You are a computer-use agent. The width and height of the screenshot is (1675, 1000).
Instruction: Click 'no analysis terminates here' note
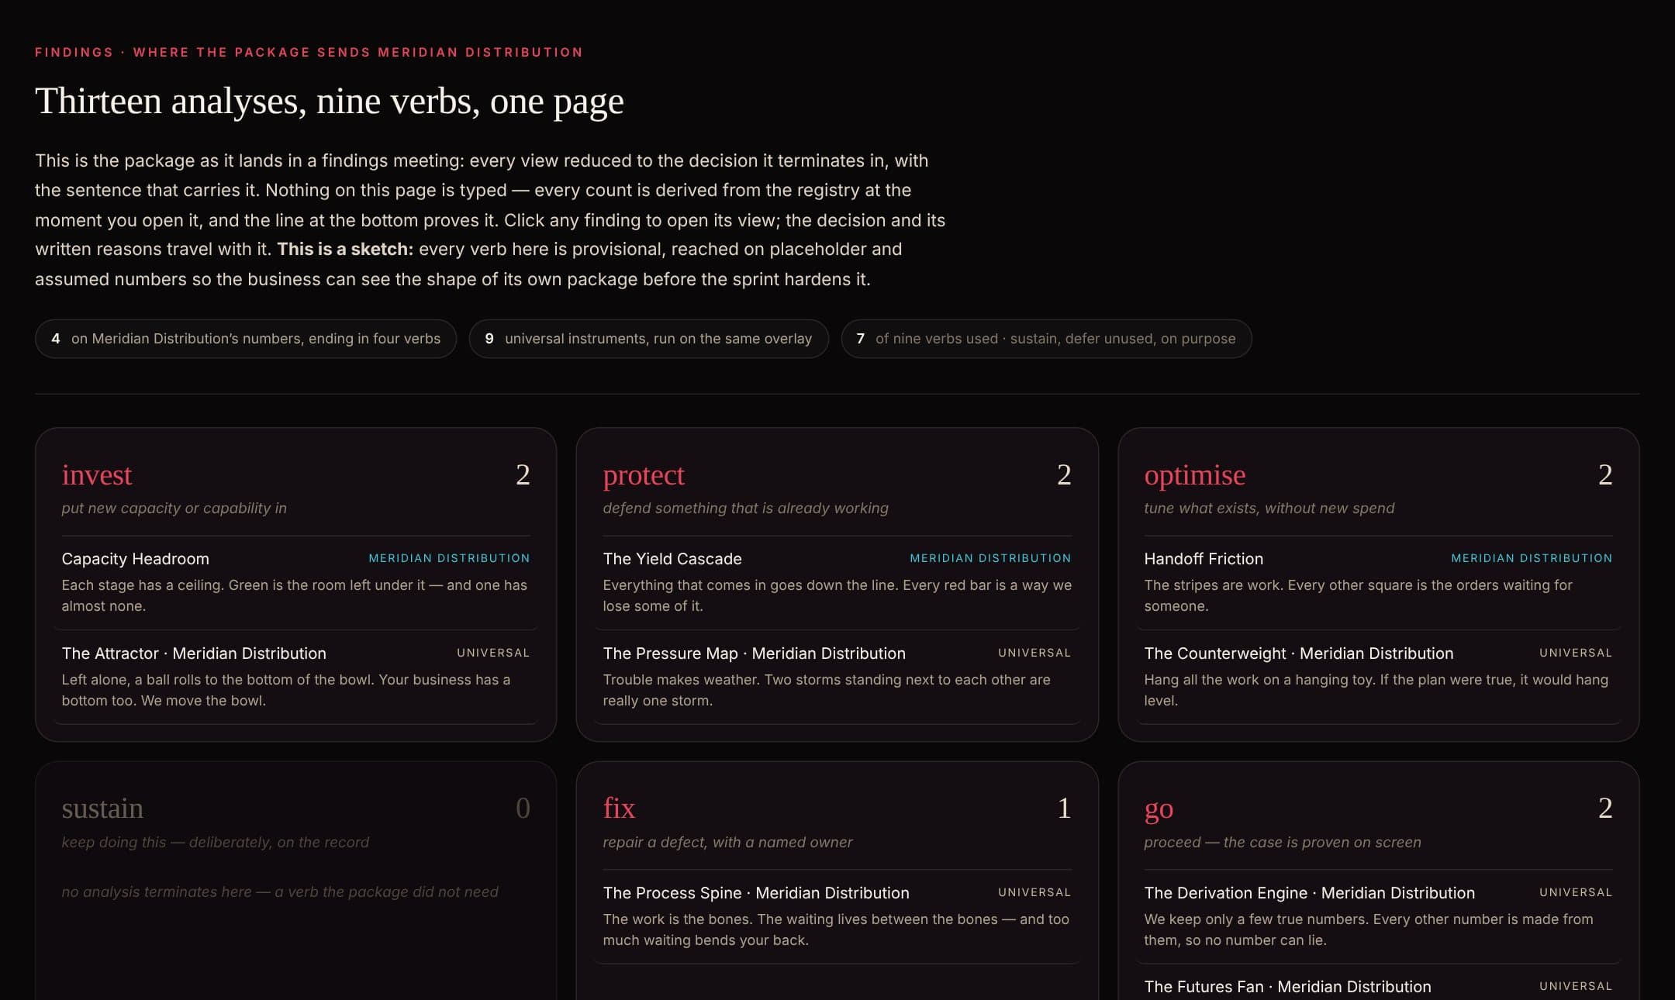coord(280,892)
